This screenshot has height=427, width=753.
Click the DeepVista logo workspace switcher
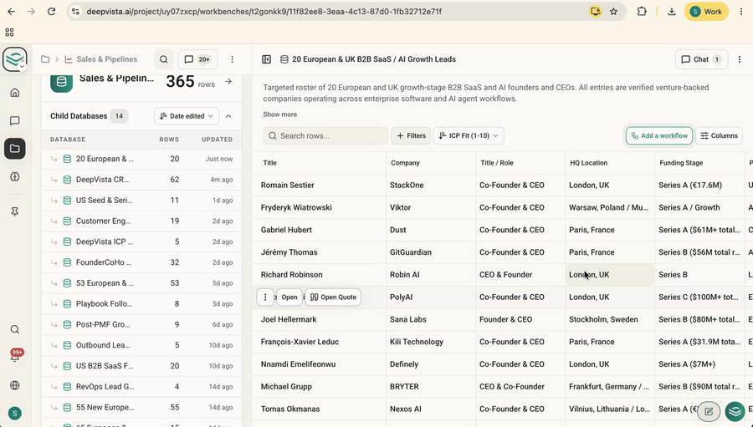(15, 59)
